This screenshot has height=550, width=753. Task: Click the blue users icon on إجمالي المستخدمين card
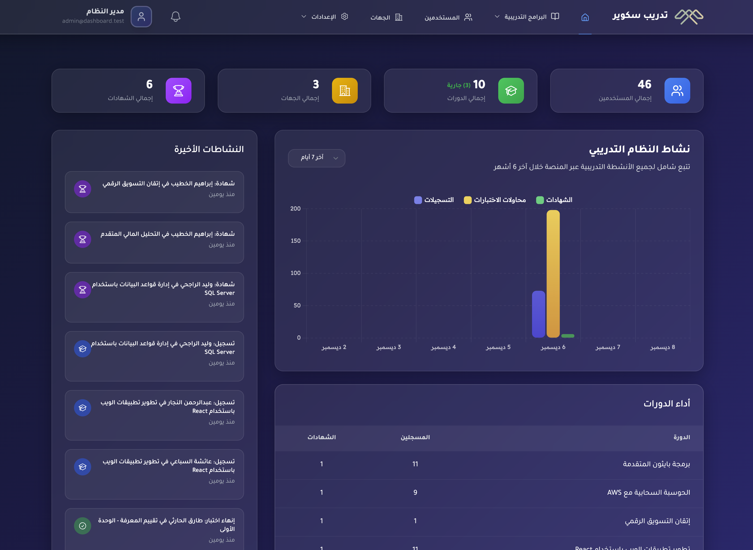pos(677,91)
